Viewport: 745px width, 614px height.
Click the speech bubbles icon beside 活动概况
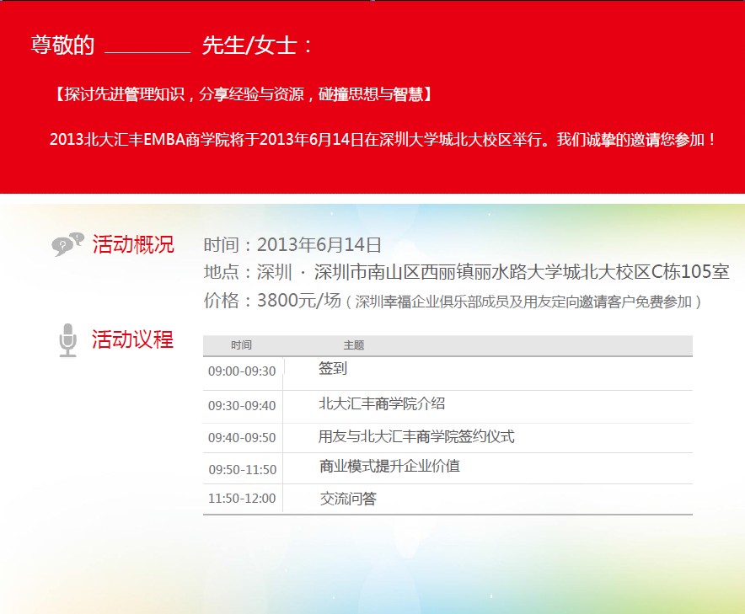[x=67, y=244]
